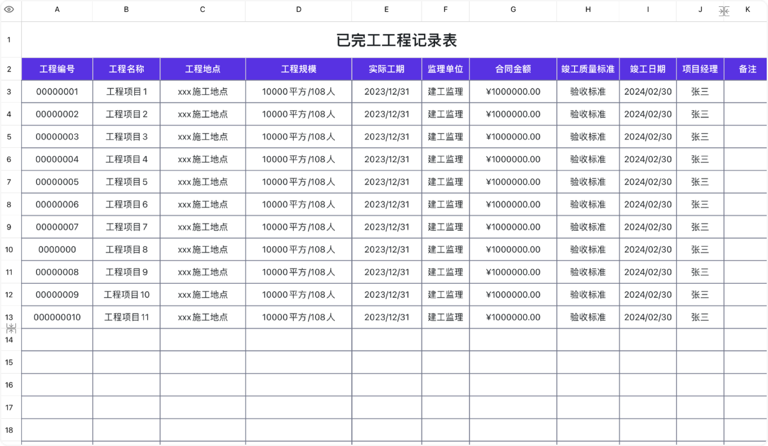
Task: Click cell 工程项目8
Action: point(126,250)
